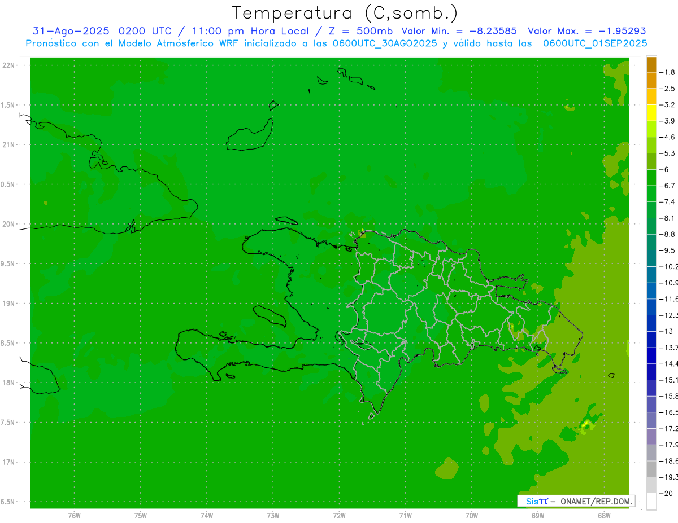Click the '-1.8' colorbar value
Screen dimensions: 678x523
[x=668, y=72]
